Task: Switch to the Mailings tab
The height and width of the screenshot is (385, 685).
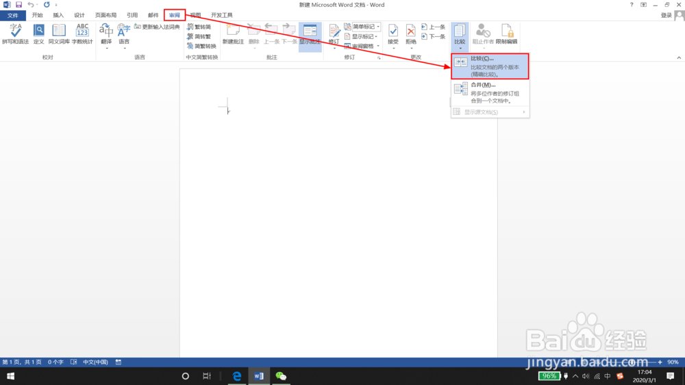Action: [153, 15]
